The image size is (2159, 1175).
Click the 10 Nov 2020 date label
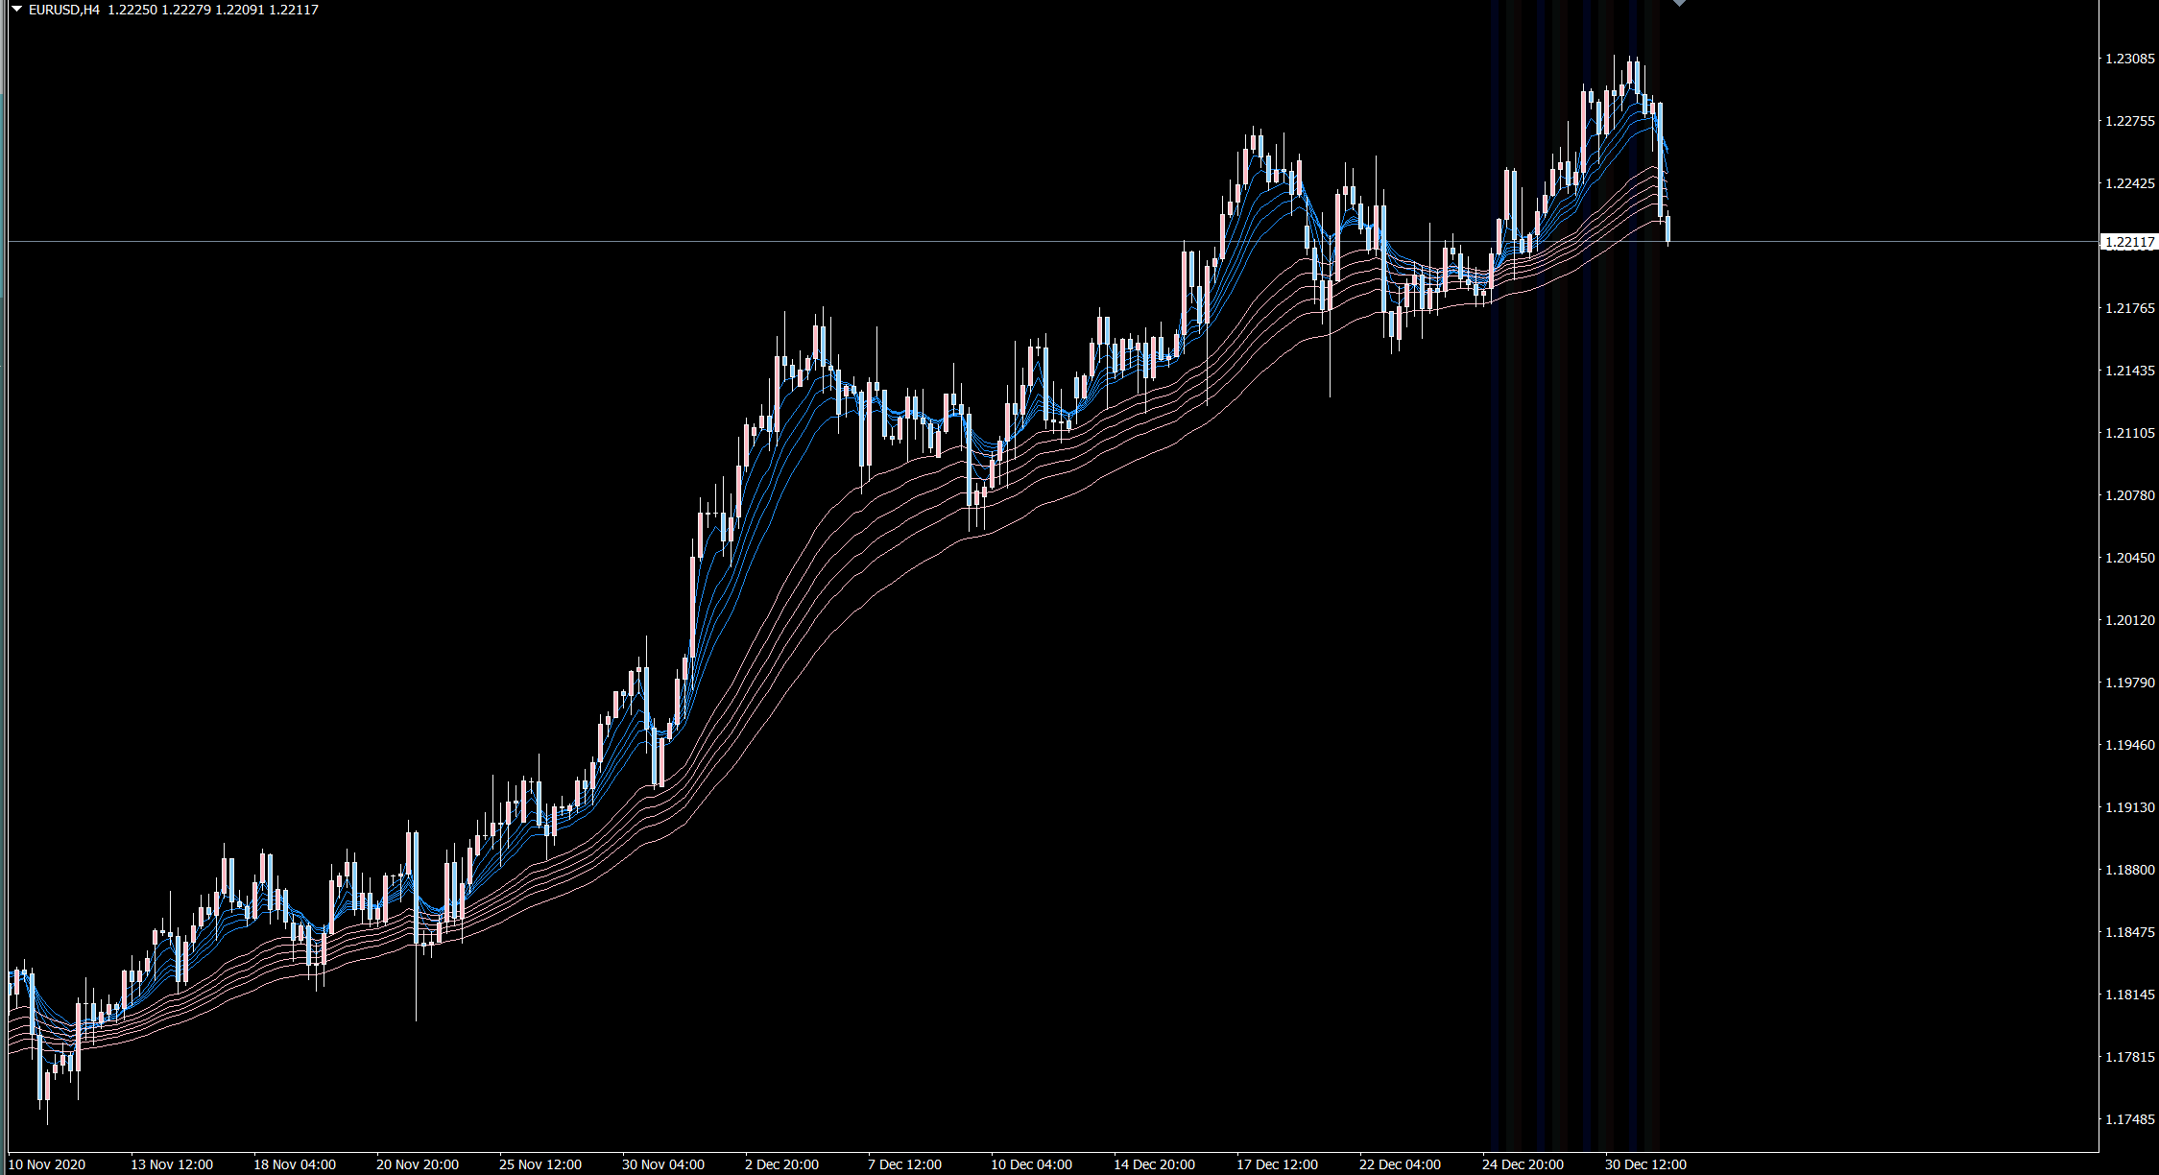(x=47, y=1164)
